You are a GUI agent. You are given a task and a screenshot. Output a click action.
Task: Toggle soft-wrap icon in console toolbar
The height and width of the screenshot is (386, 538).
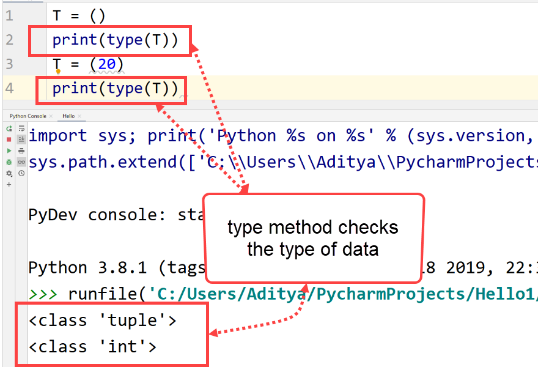coord(21,128)
